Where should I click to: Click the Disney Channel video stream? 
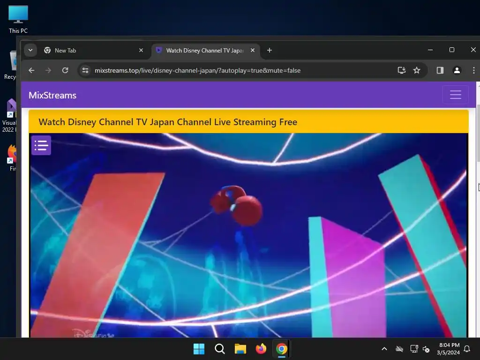pyautogui.click(x=248, y=235)
